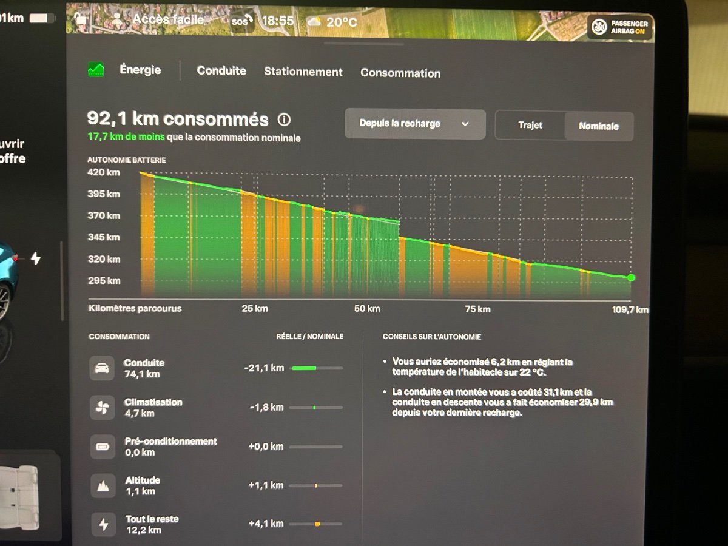Tap the lock icon in status bar

coord(80,19)
